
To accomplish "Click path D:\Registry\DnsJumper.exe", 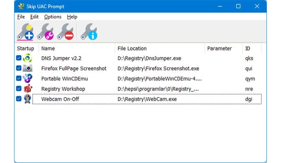I will [149, 58].
